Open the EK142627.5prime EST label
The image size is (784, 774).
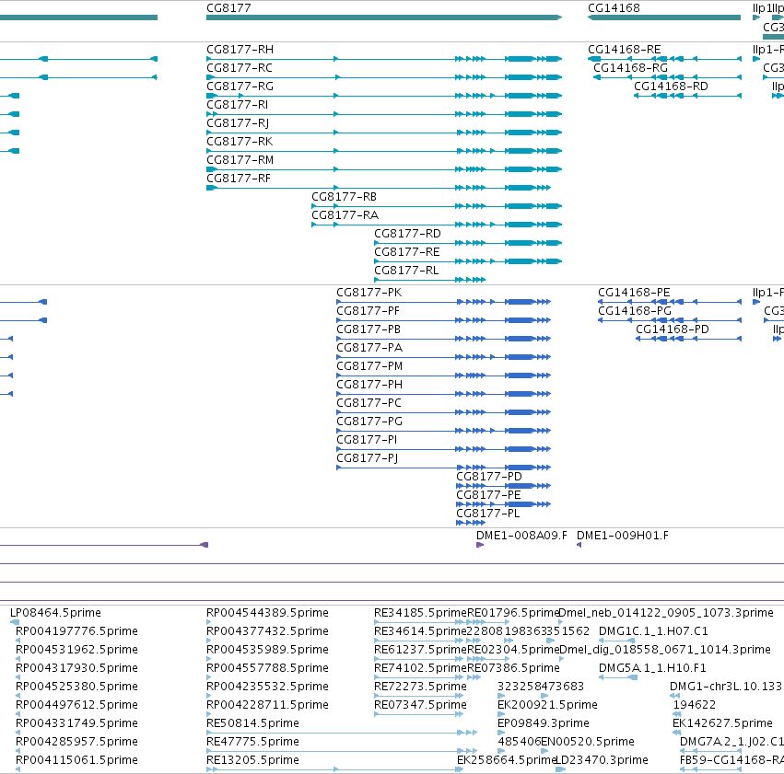722,723
